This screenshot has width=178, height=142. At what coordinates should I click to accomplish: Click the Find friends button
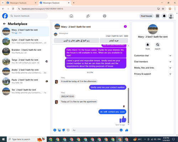point(146,16)
